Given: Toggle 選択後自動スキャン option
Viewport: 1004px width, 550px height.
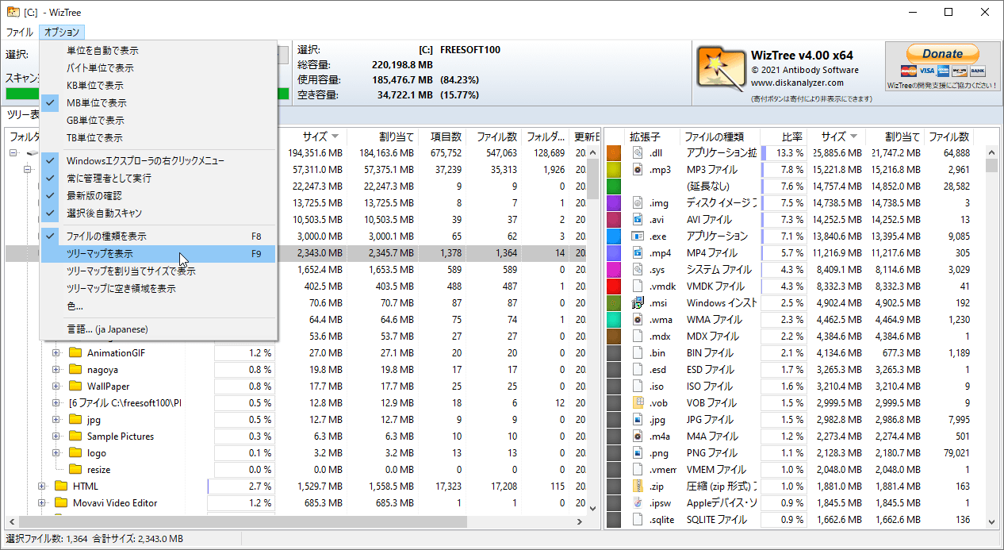Looking at the screenshot, I should 159,213.
